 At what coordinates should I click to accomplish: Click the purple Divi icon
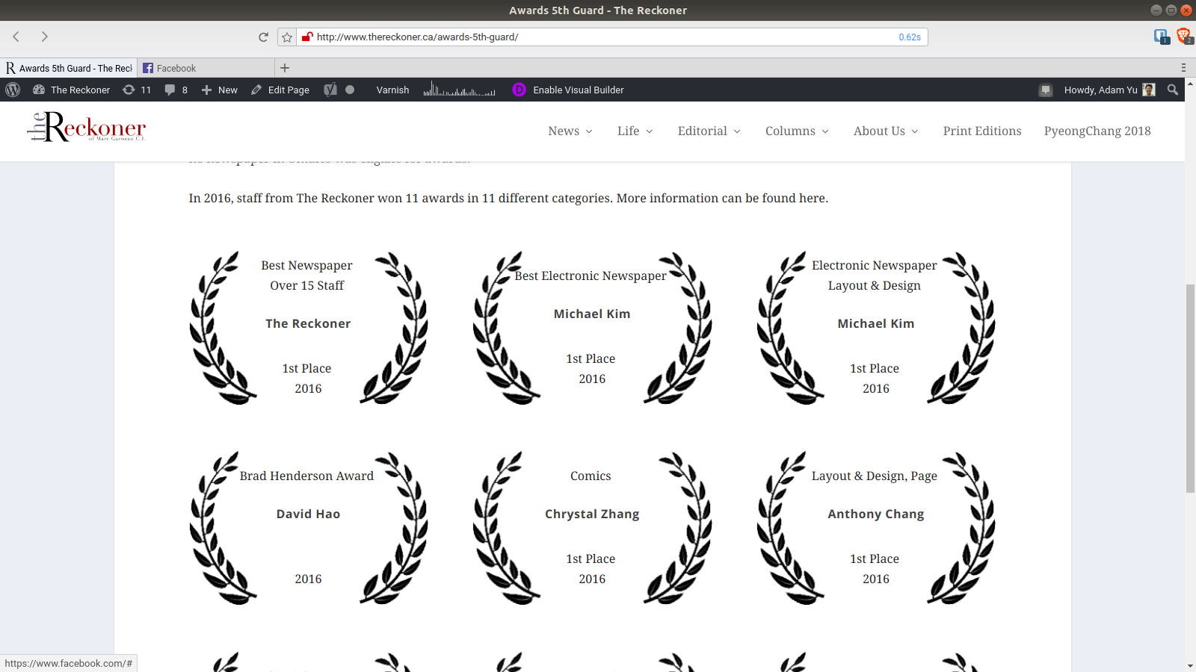click(519, 90)
